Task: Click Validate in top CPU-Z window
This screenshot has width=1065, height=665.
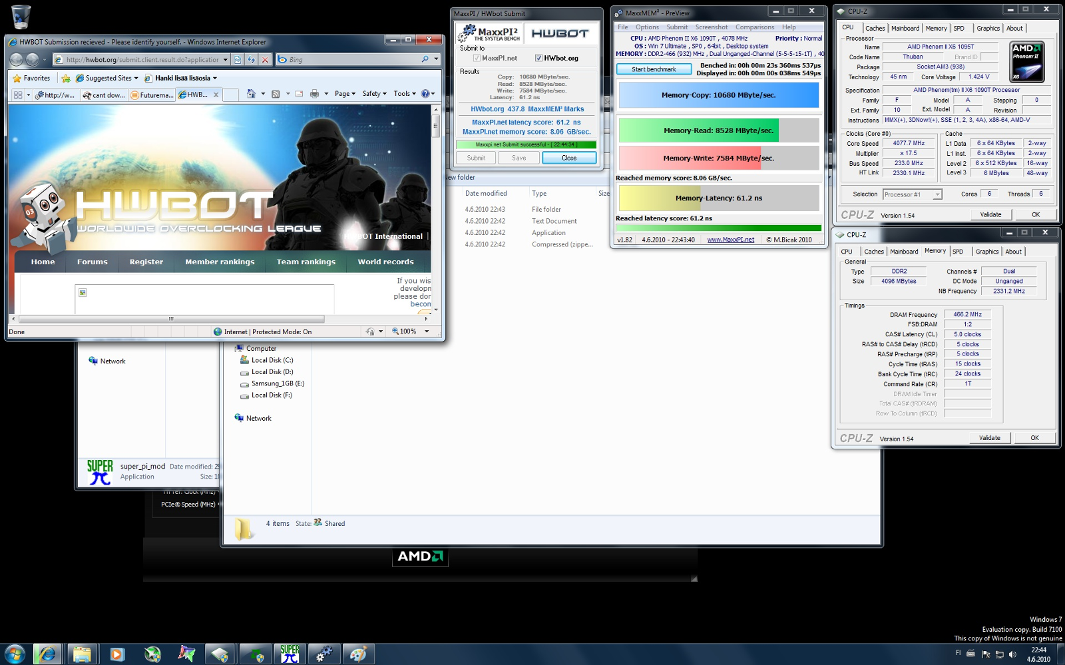Action: coord(990,214)
